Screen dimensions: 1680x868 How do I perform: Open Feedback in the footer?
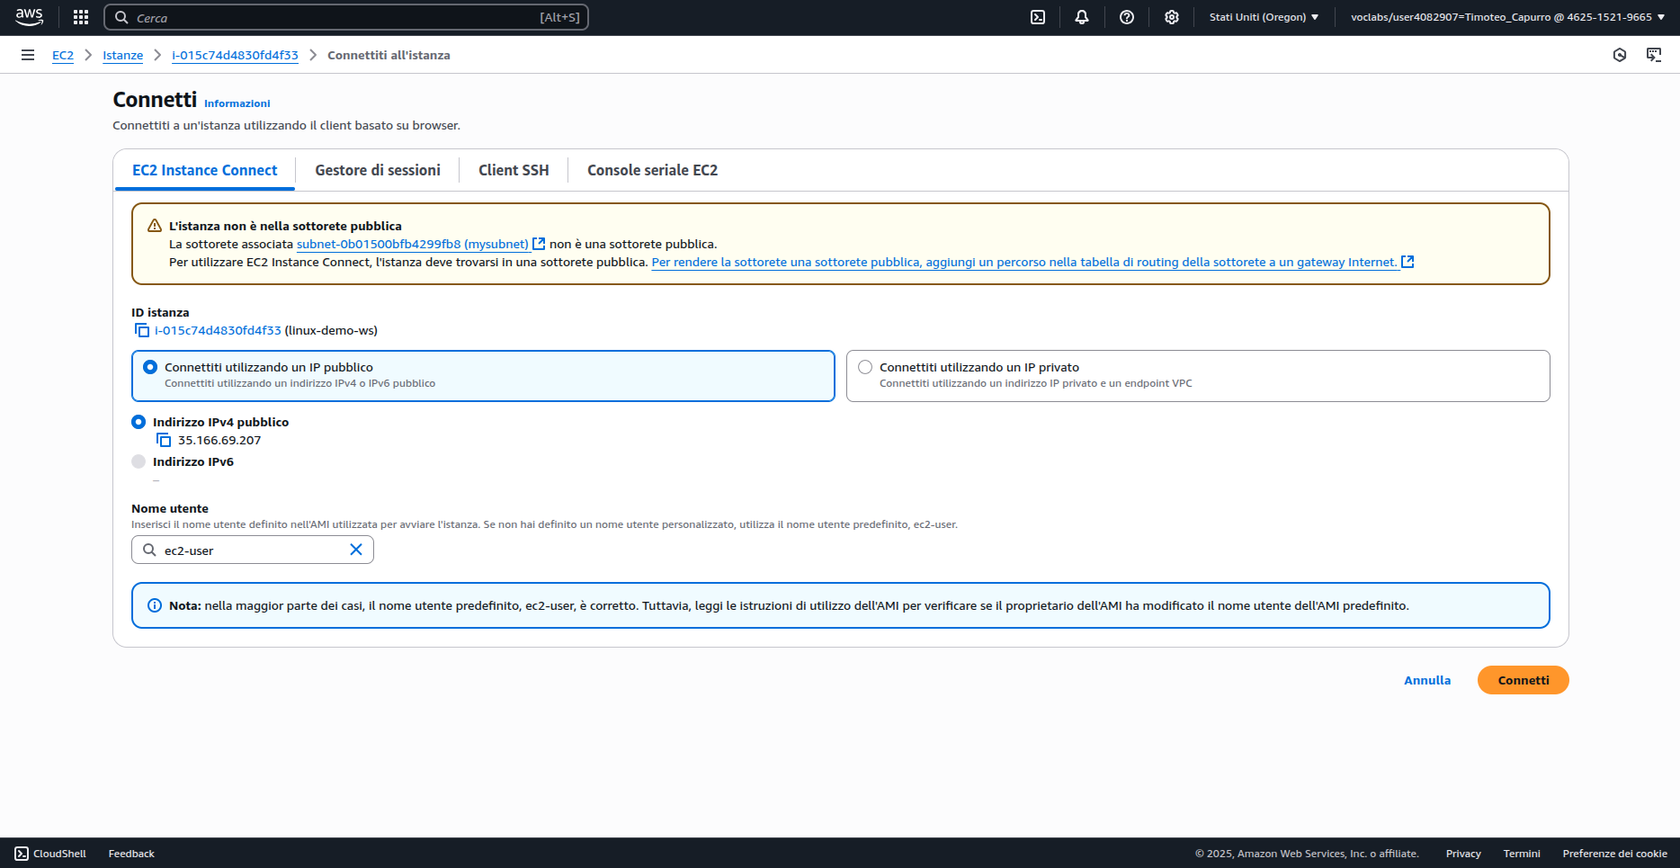coord(131,854)
